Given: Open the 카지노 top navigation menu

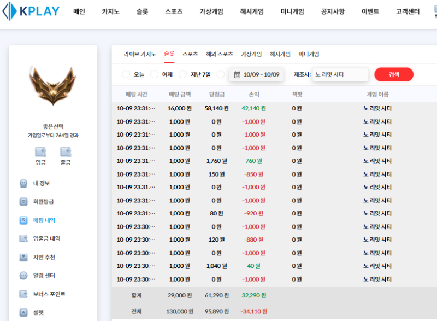Looking at the screenshot, I should point(111,11).
